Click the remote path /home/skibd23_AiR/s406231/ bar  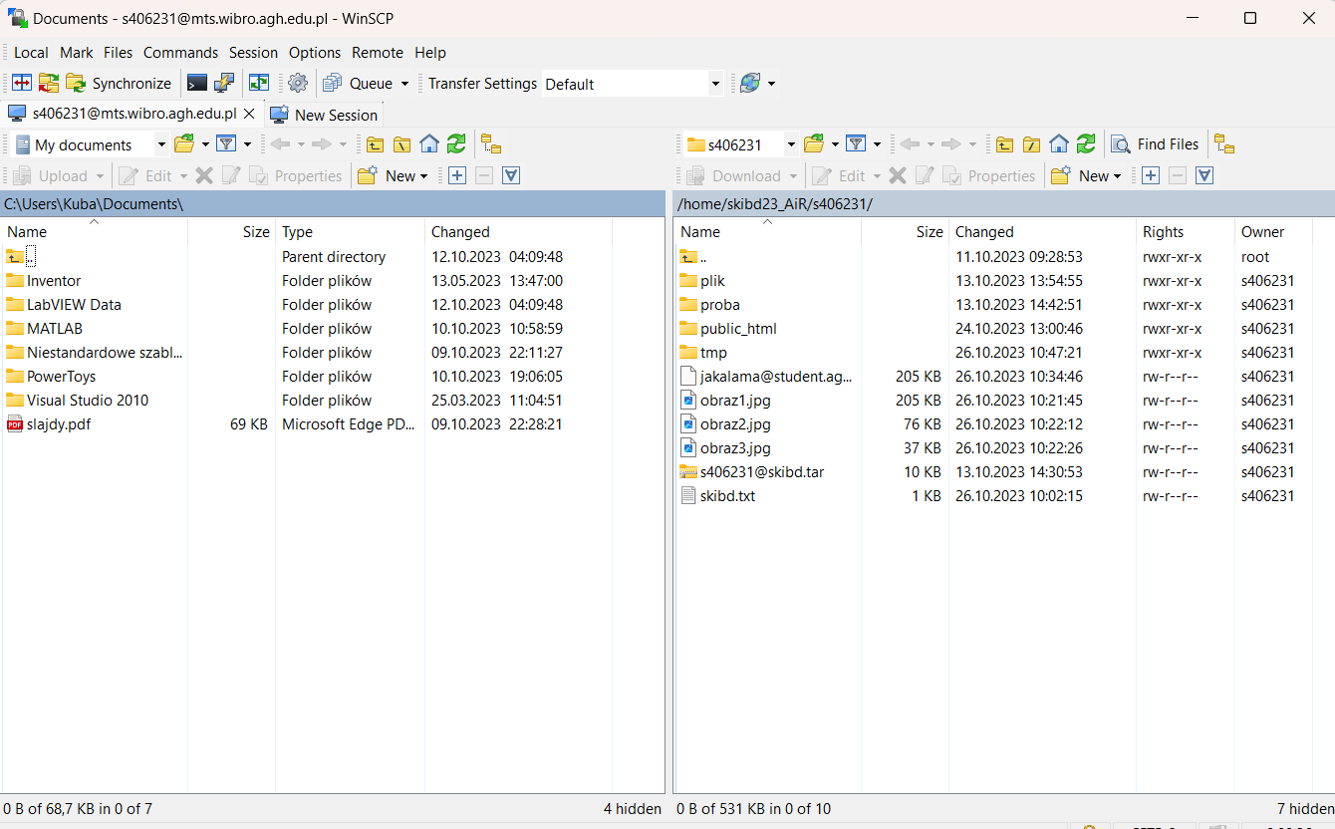point(1004,204)
